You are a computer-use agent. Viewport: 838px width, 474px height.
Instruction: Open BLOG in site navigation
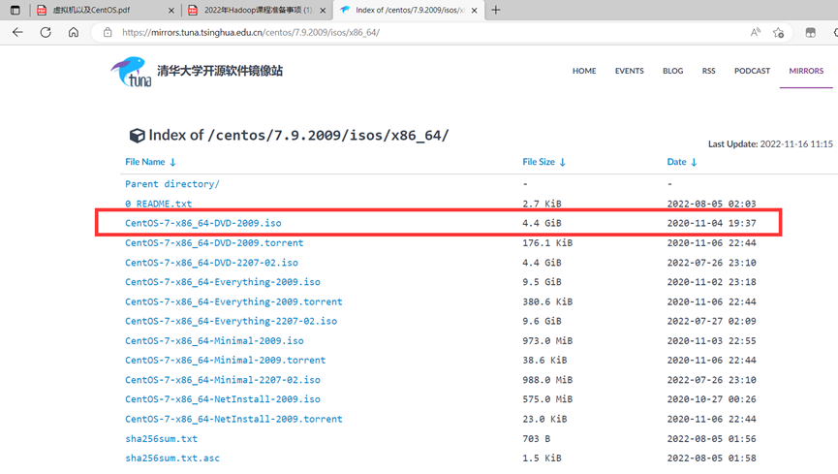pos(673,71)
